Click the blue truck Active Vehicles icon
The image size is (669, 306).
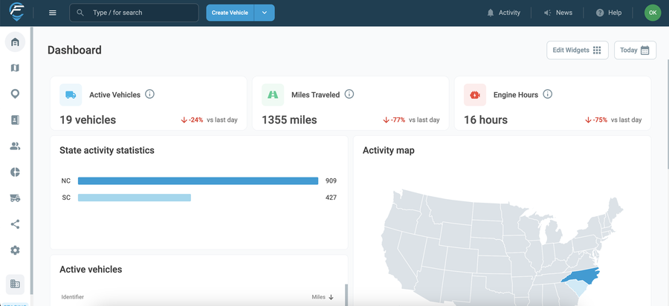[x=71, y=94]
